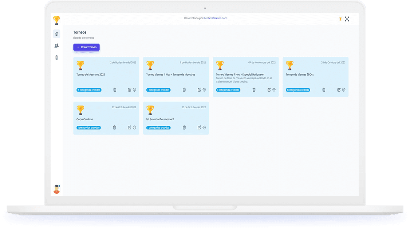
Task: Click the trophy logo in the sidebar
Action: pos(56,20)
